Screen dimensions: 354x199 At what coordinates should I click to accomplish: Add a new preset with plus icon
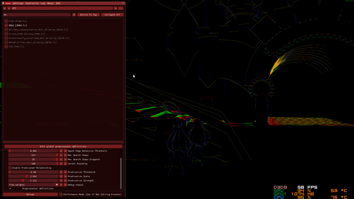(x=116, y=8)
